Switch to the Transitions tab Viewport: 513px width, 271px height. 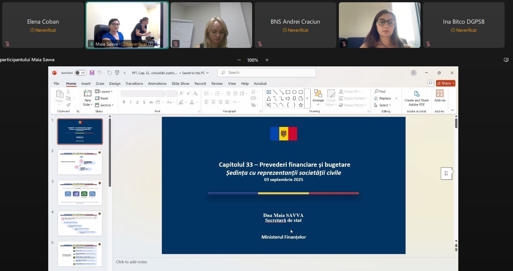(134, 84)
